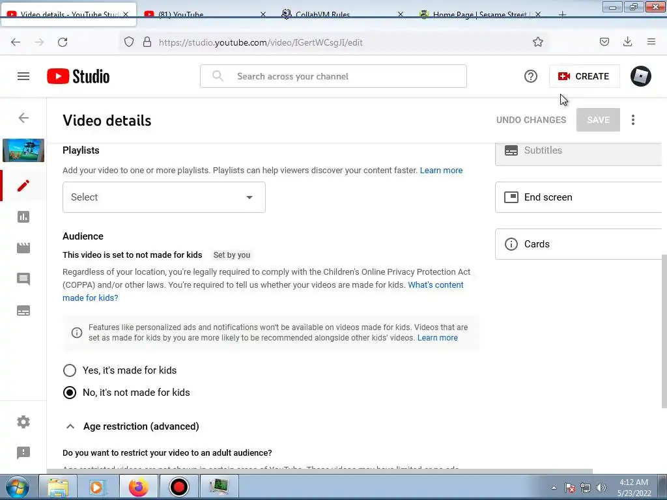Screen dimensions: 667x500
Task: Click the browser back arrow
Action: 16,42
